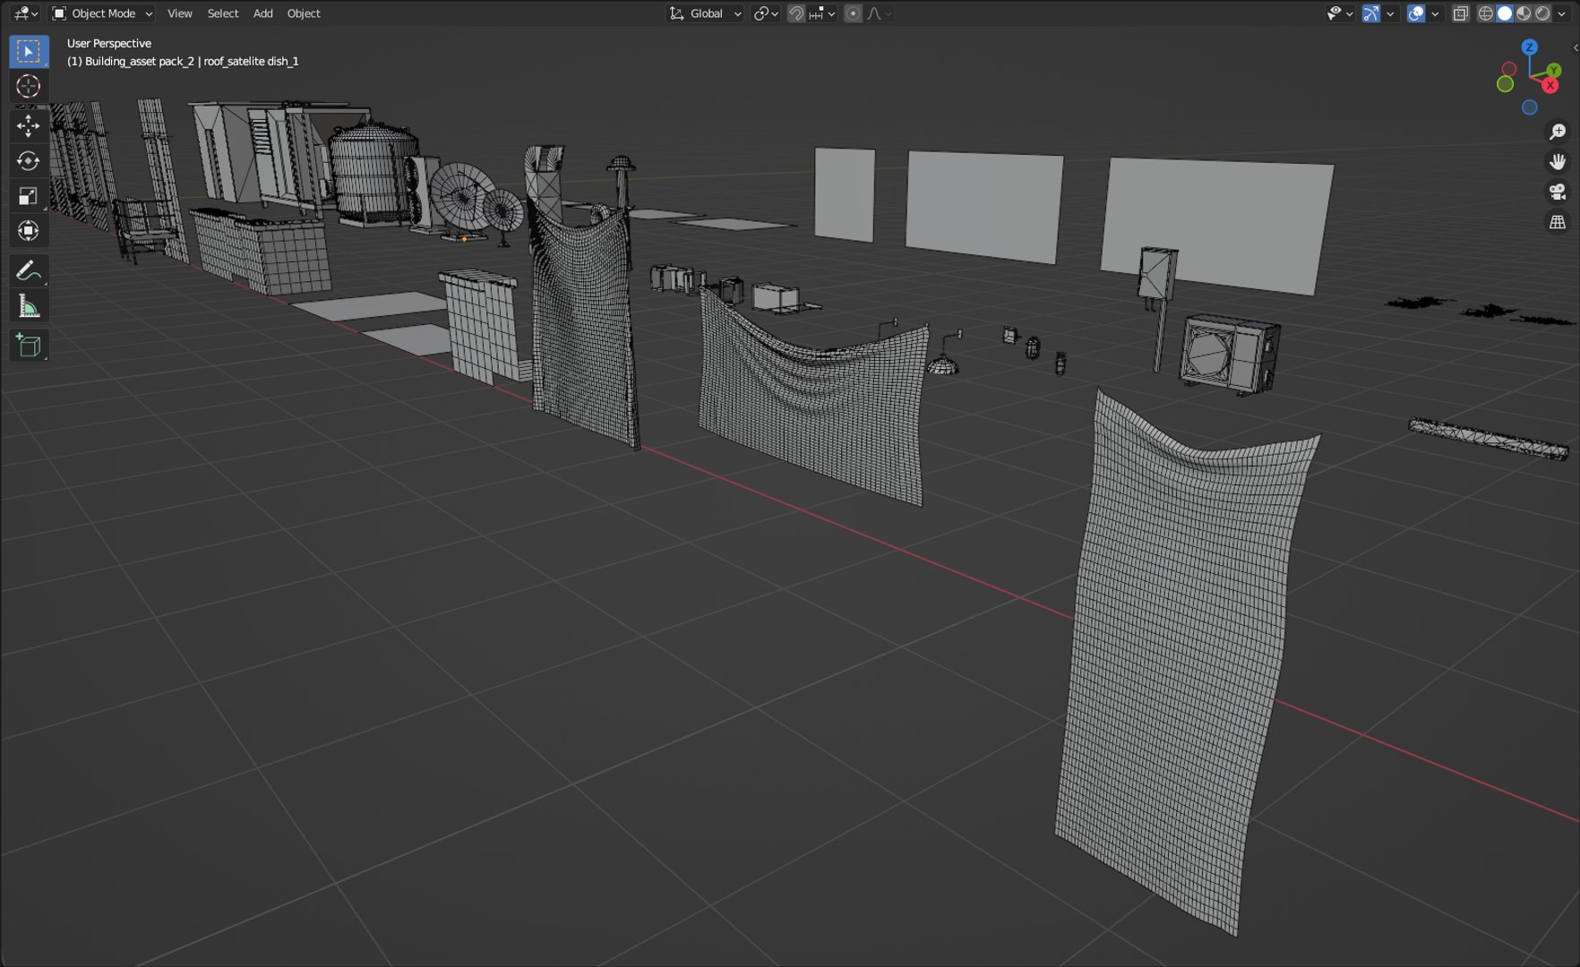Screen dimensions: 1580x967
Task: Open the Add menu
Action: coord(262,13)
